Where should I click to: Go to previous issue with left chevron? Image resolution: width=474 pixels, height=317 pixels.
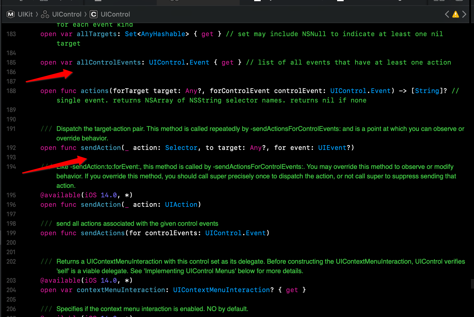[x=447, y=14]
